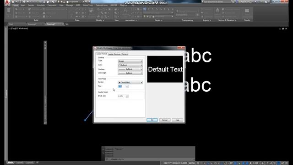The image size is (293, 165).
Task: Click the Help button in the dialog
Action: 177,120
